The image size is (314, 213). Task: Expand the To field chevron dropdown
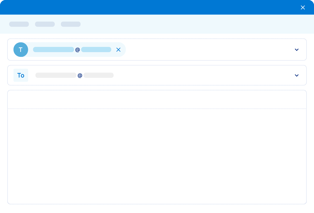(297, 75)
